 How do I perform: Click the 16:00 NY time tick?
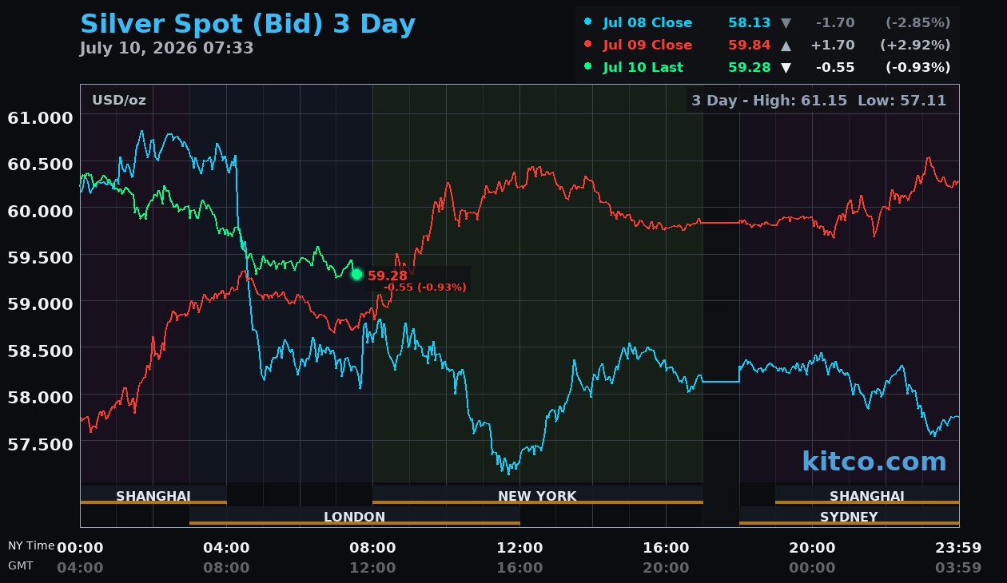[x=666, y=548]
